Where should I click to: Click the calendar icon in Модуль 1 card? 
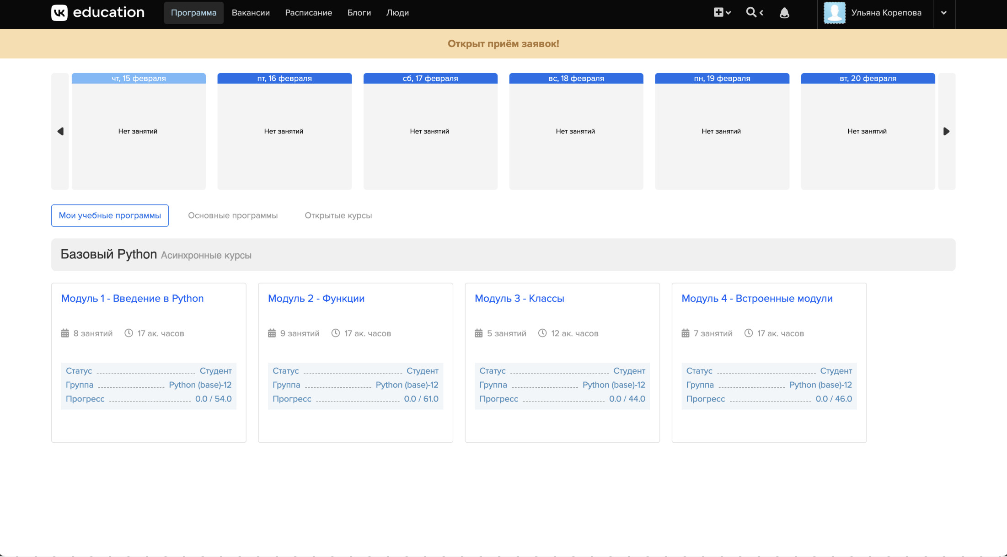(x=65, y=333)
